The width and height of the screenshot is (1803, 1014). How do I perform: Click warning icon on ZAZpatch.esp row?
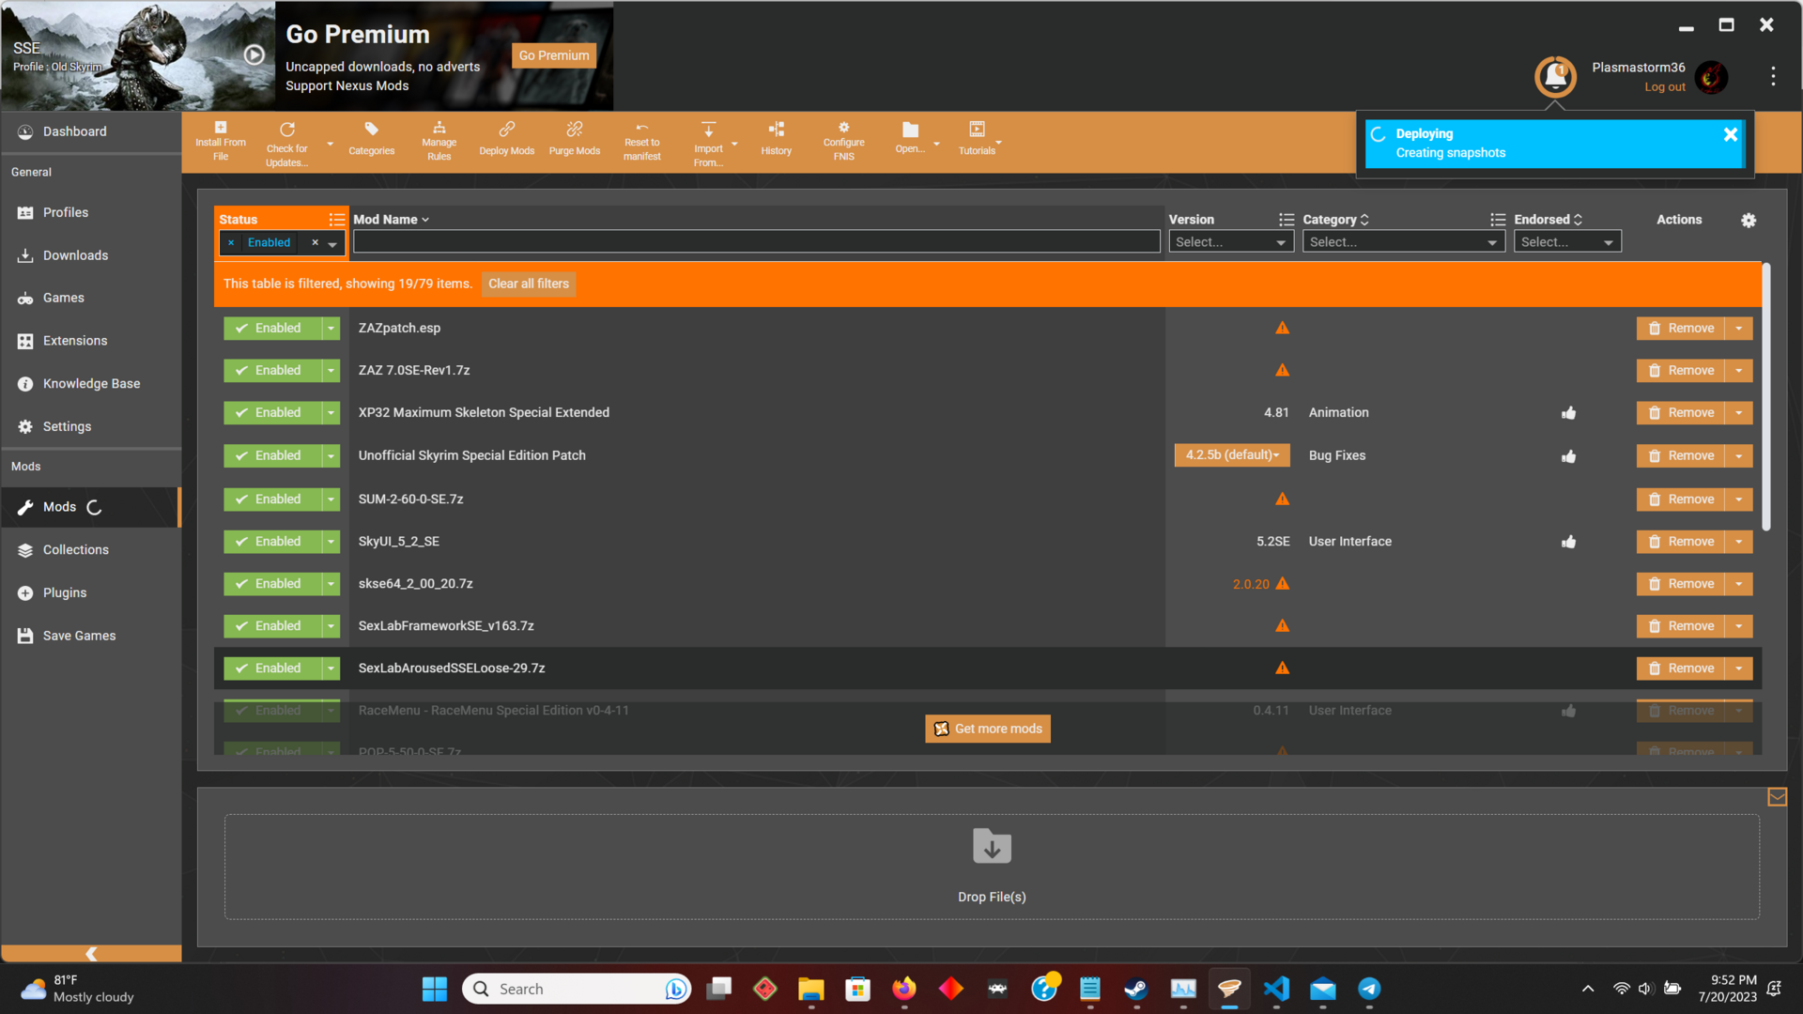coord(1282,328)
